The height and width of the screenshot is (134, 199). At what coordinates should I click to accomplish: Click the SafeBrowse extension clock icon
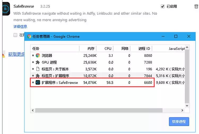(x=6, y=9)
